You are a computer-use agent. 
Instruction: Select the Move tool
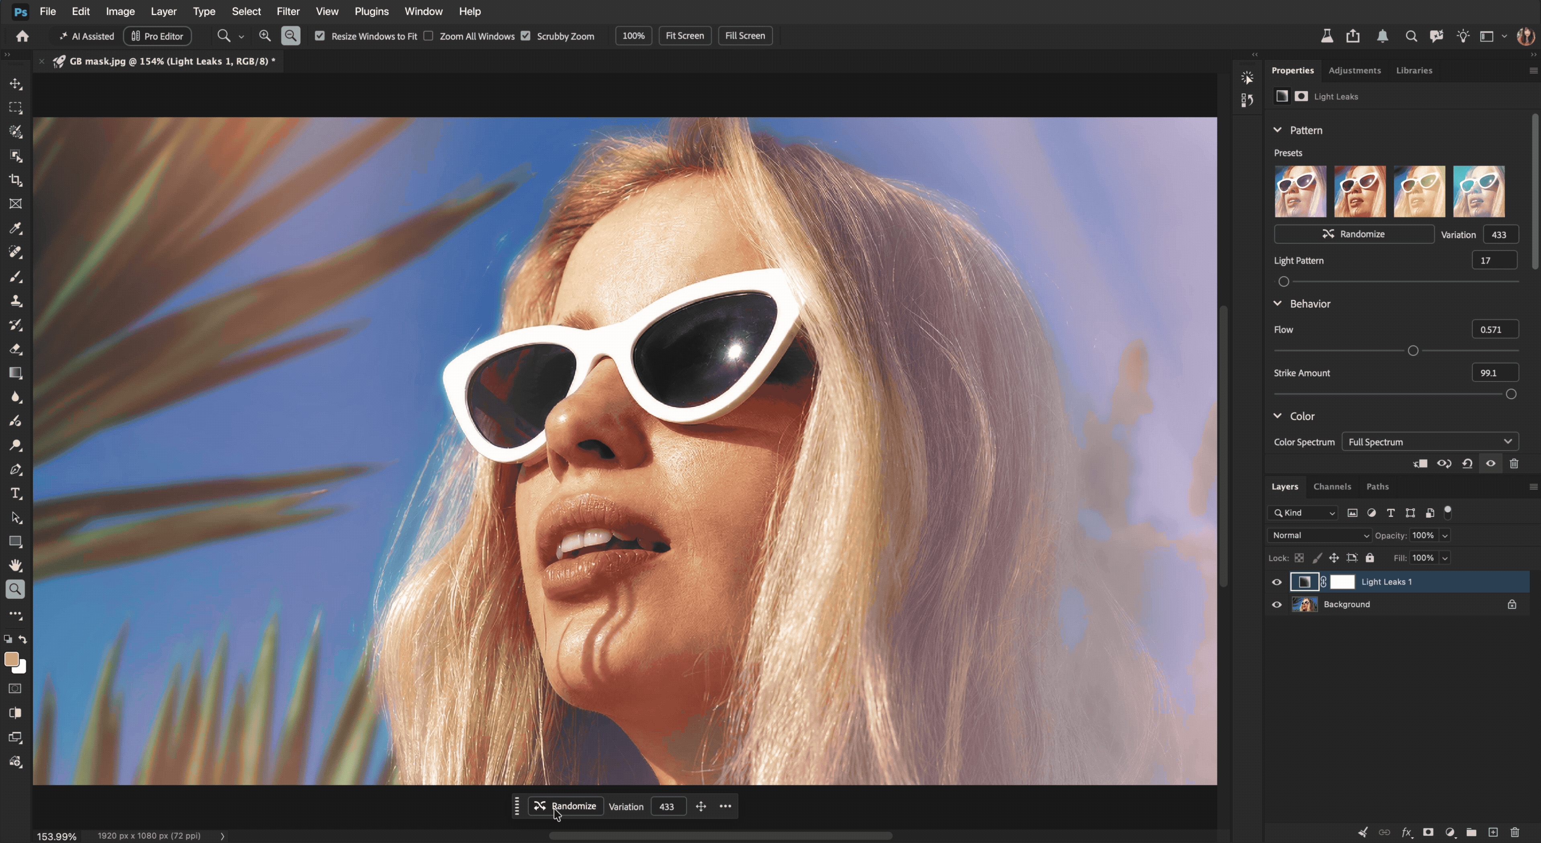(16, 84)
